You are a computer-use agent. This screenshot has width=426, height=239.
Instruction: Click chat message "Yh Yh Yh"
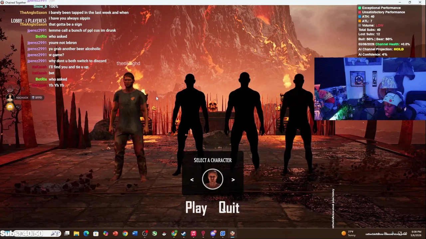tap(57, 85)
